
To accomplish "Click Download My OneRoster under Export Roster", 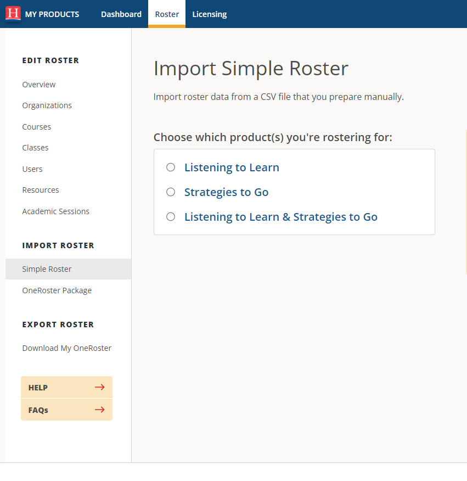I will click(x=66, y=348).
